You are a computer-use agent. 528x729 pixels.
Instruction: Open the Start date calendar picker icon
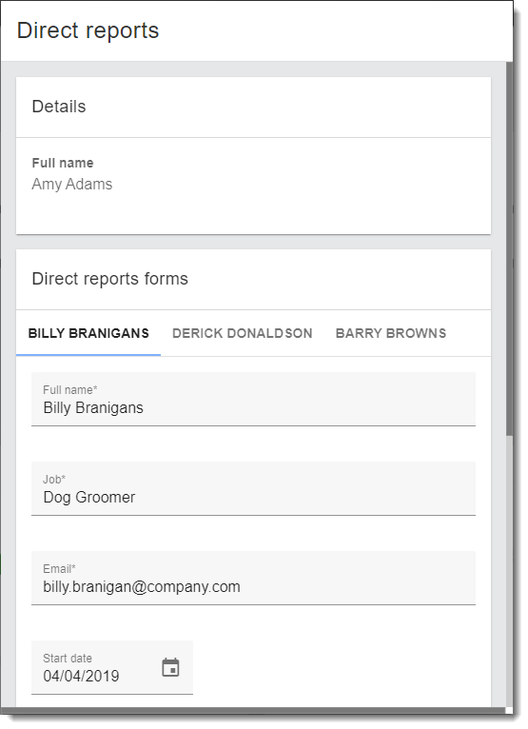pyautogui.click(x=170, y=668)
